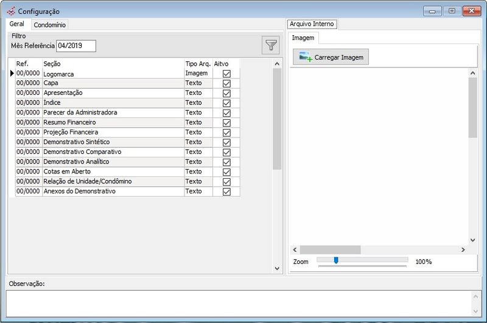Maximize the Configuração window
This screenshot has height=323, width=487.
(452, 11)
